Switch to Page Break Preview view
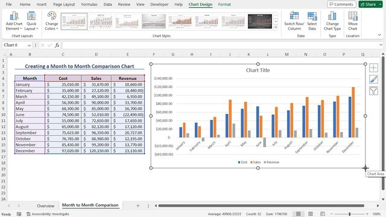 click(323, 214)
